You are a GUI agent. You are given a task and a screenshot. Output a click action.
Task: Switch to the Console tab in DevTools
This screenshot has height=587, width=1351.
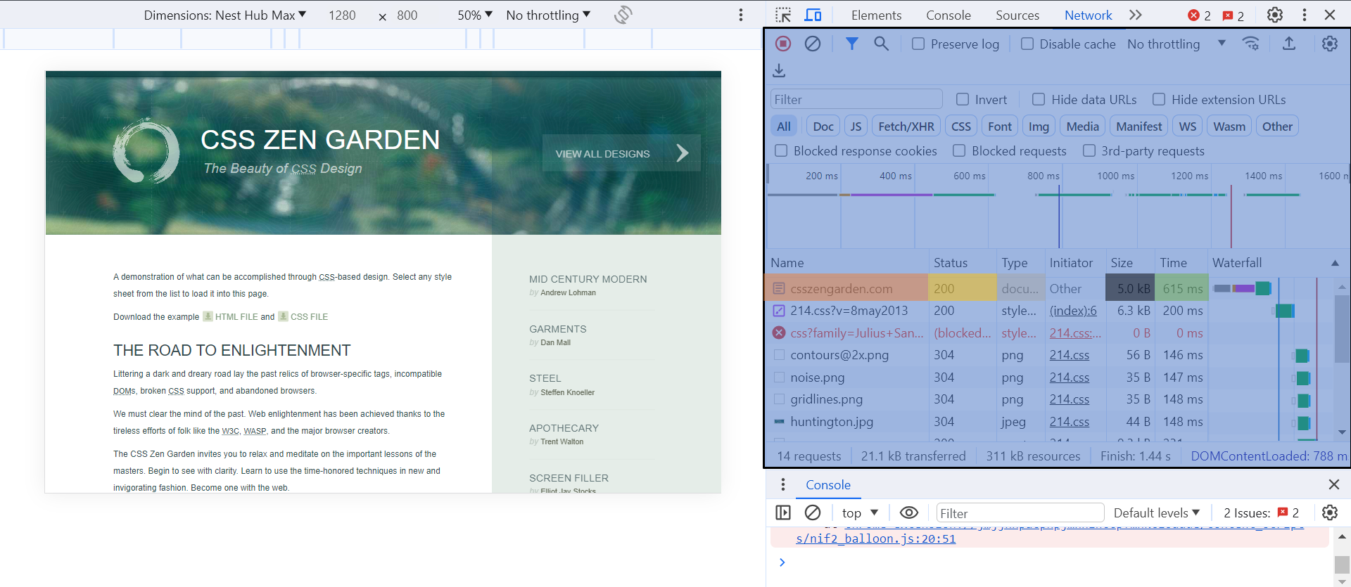click(949, 15)
